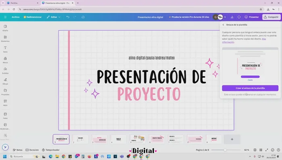Open File Explorer from the taskbar
This screenshot has width=282, height=160.
tap(57, 157)
